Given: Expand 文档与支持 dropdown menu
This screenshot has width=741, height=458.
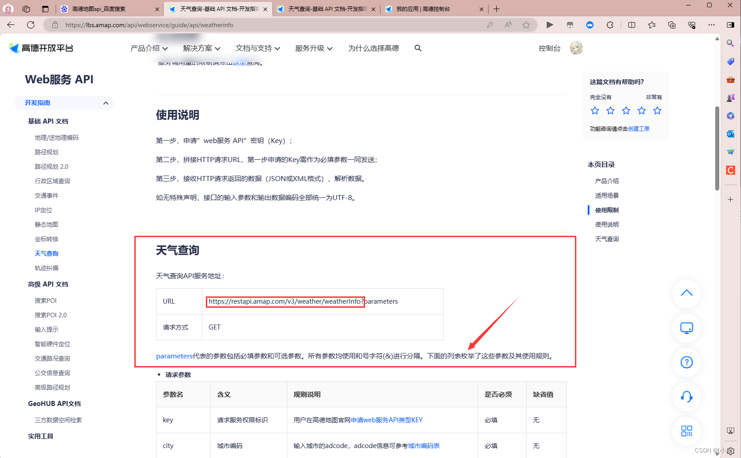Looking at the screenshot, I should click(258, 48).
